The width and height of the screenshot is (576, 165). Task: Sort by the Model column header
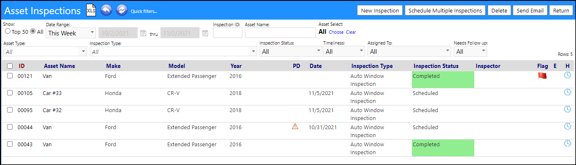pos(177,66)
